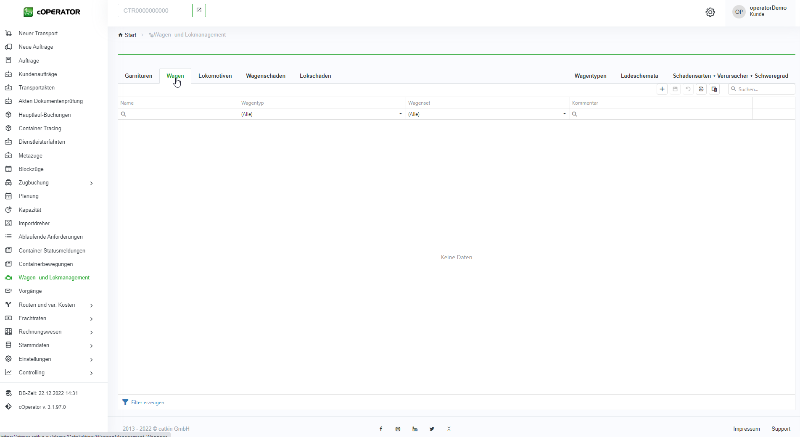Open the column chooser icon beside the search box

[x=714, y=89]
